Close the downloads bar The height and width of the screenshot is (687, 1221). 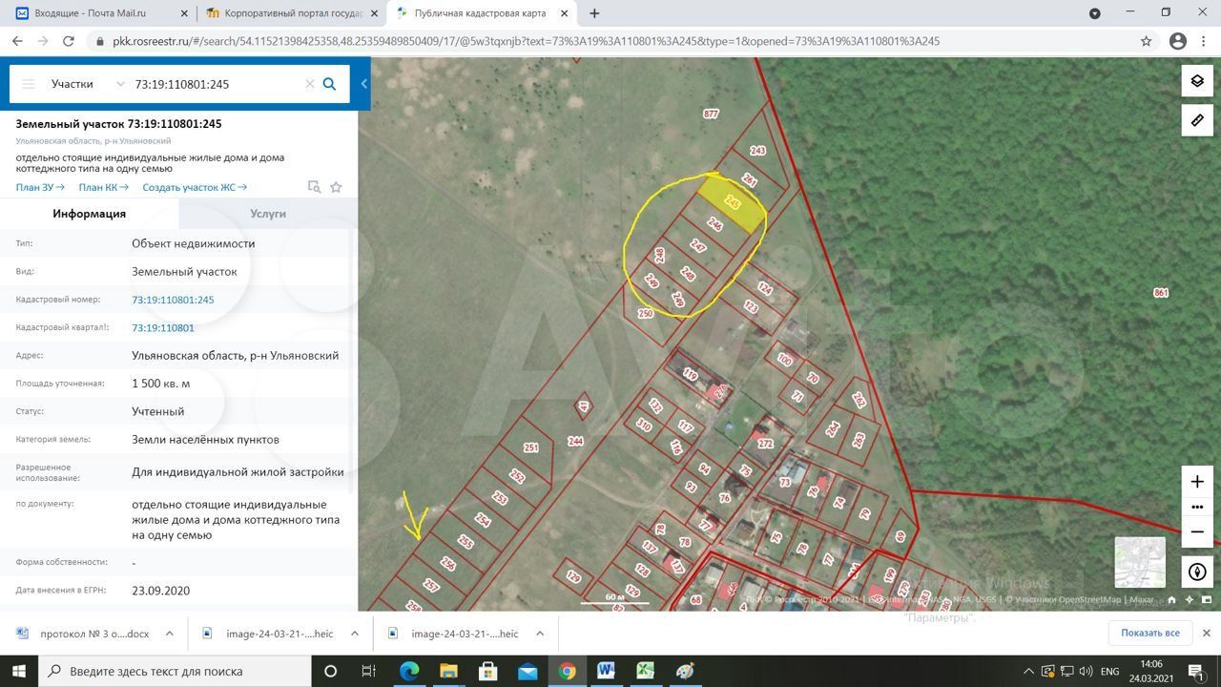tap(1206, 634)
